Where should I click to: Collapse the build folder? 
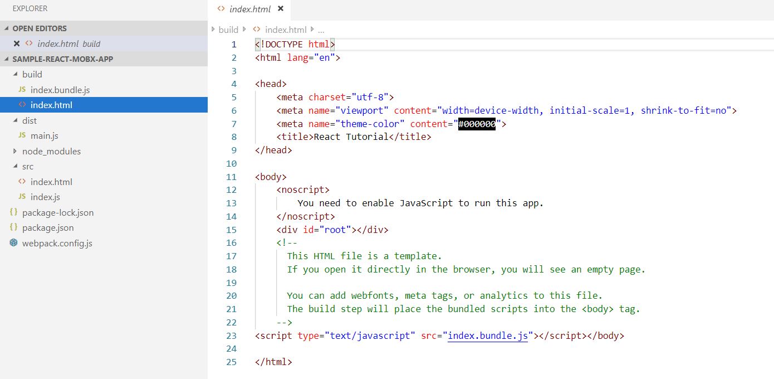pyautogui.click(x=15, y=74)
